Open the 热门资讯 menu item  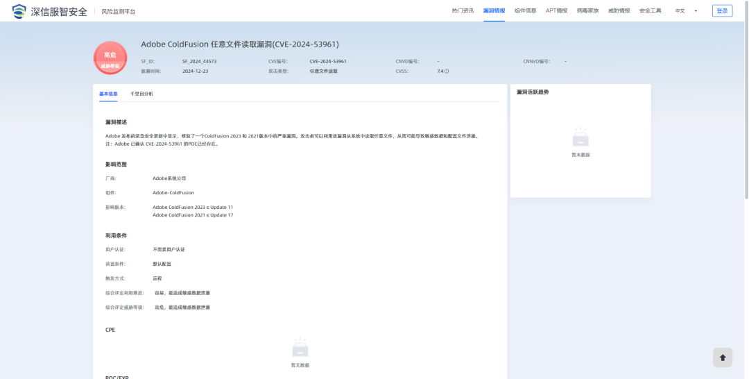click(463, 11)
